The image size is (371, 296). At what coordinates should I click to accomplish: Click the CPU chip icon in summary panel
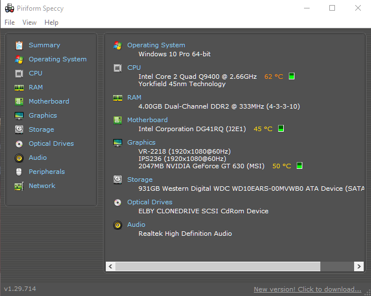click(x=118, y=68)
